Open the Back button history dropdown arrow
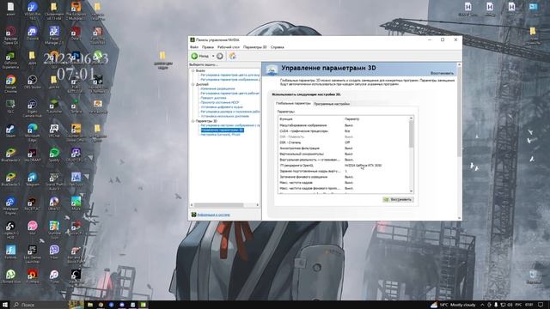The width and height of the screenshot is (550, 309). pos(213,56)
